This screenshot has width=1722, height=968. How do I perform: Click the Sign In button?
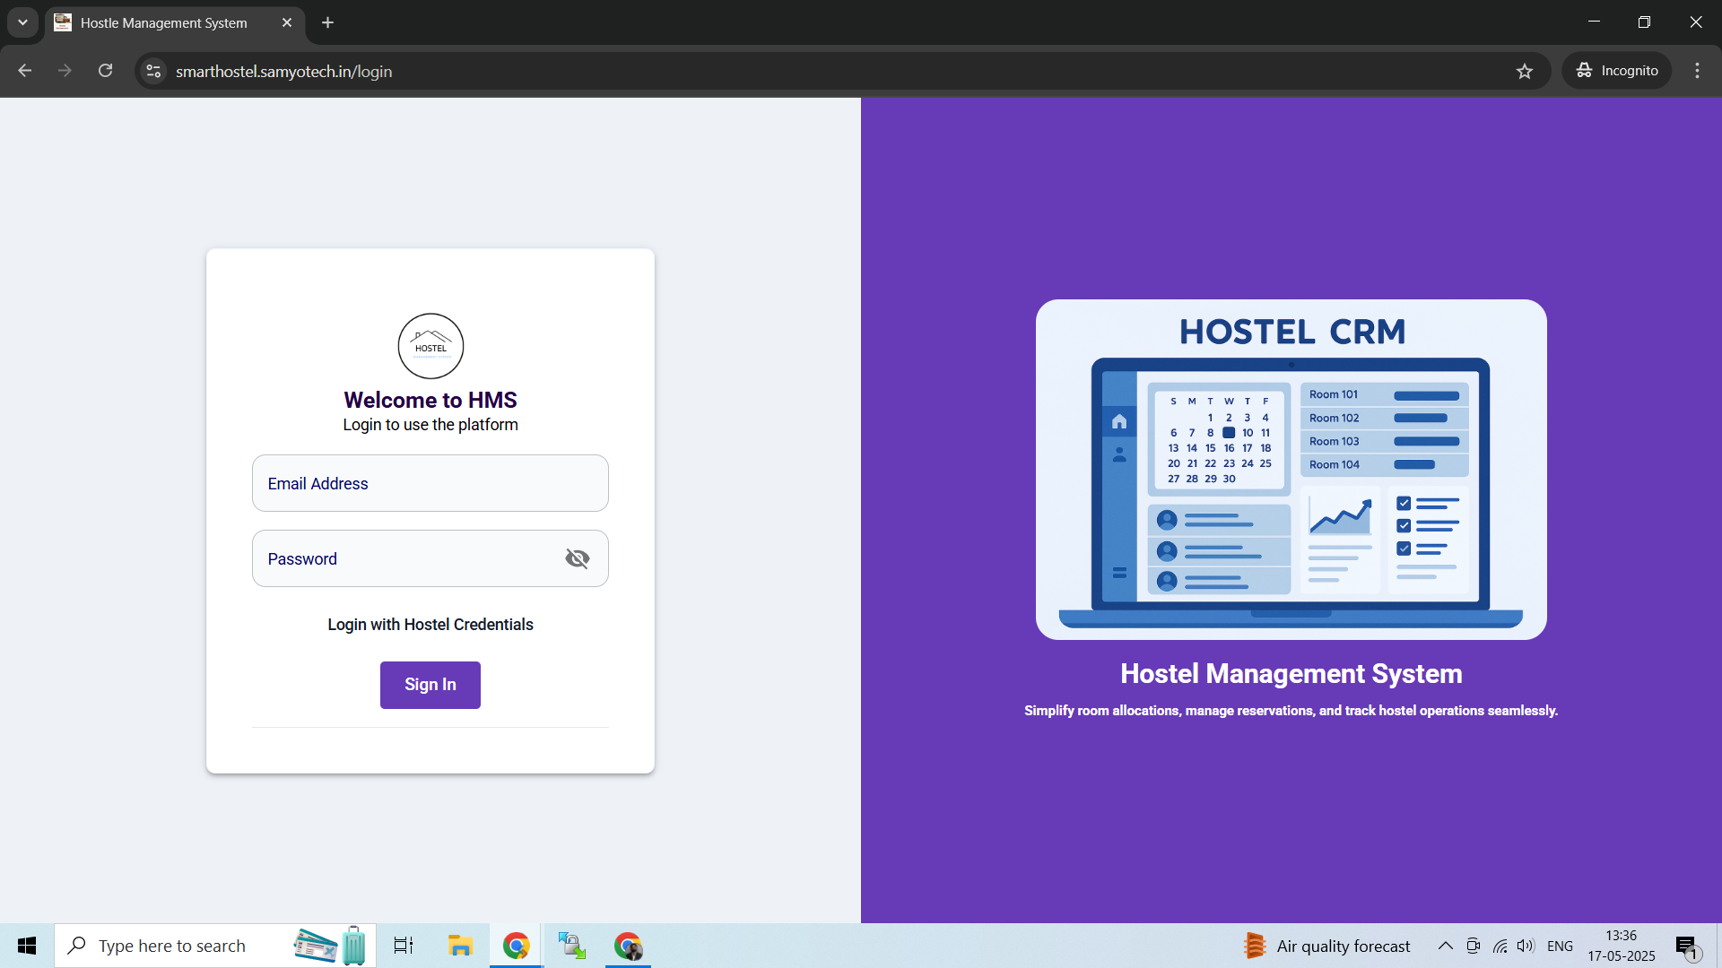pos(430,685)
